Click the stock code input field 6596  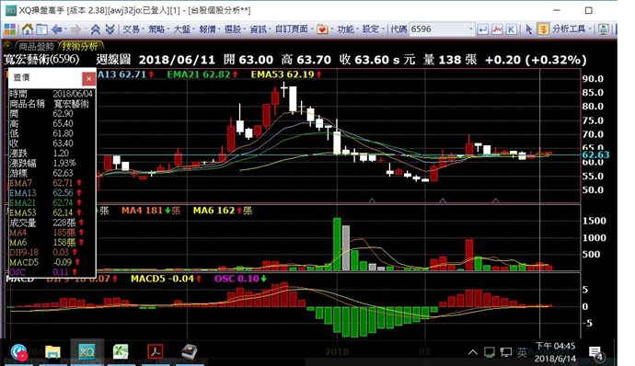(x=439, y=29)
